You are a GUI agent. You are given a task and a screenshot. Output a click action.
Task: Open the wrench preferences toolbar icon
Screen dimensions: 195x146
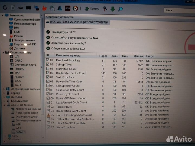pos(105,9)
